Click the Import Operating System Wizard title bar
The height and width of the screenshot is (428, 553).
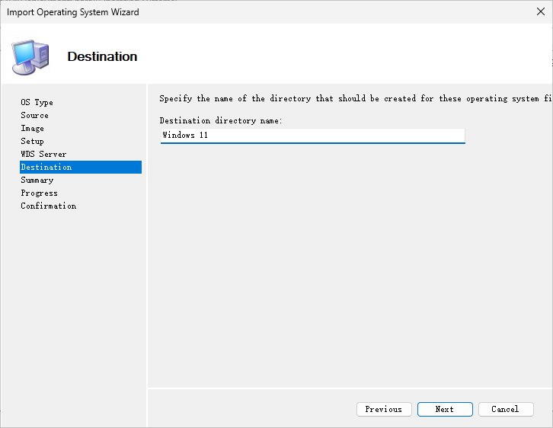pos(229,12)
